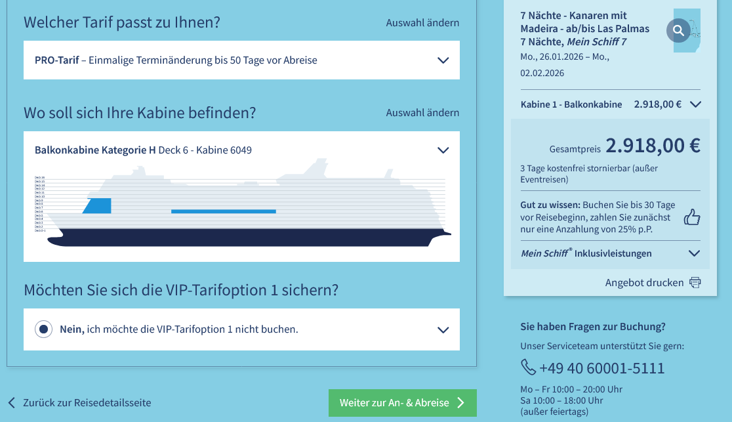Expand Kabine 1 - Balkonkabine price details

coord(695,104)
